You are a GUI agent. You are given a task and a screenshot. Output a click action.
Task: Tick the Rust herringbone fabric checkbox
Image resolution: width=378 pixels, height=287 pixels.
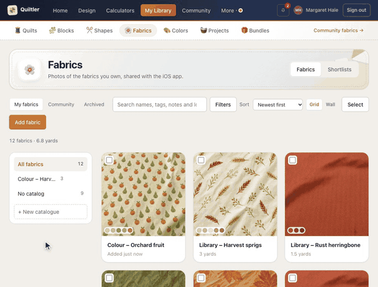[x=293, y=160]
